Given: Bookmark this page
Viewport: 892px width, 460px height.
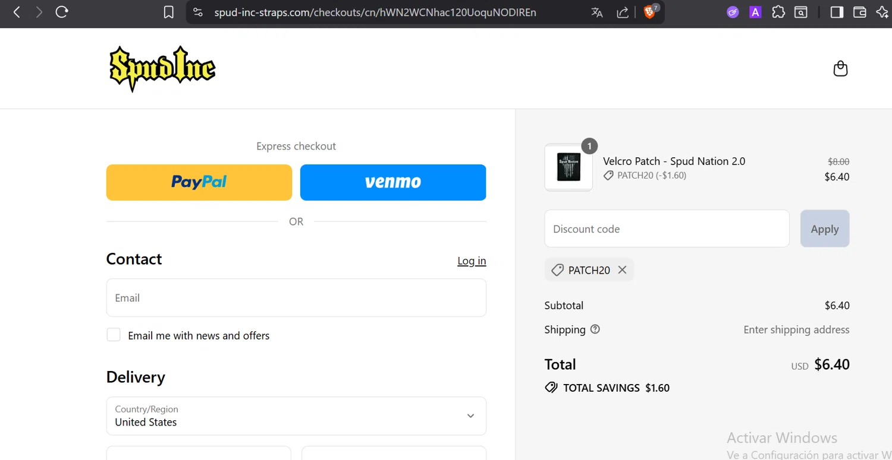Looking at the screenshot, I should point(169,12).
